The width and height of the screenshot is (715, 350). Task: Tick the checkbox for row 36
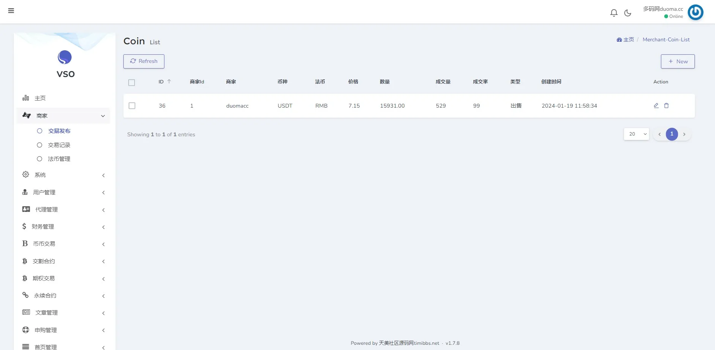point(132,106)
